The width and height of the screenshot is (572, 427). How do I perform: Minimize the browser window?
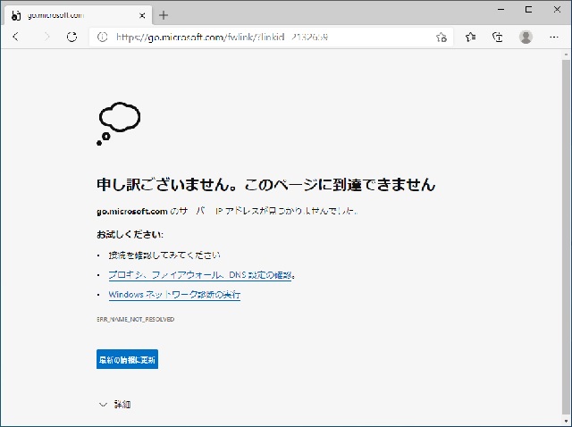point(501,10)
